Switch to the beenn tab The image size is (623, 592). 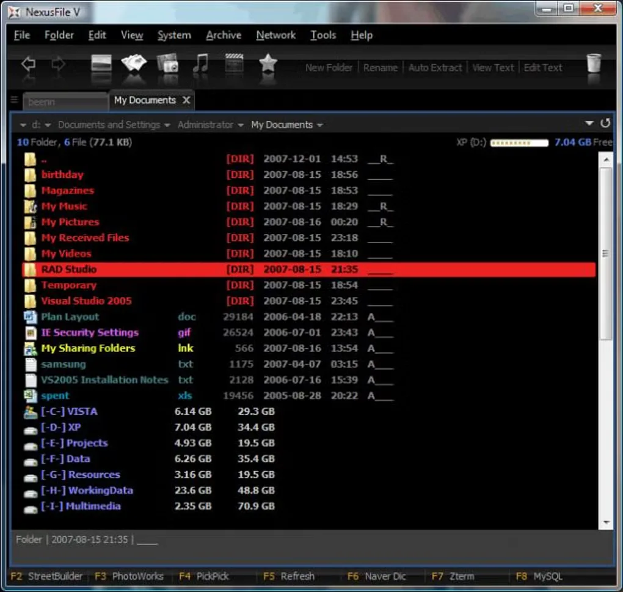coord(65,101)
